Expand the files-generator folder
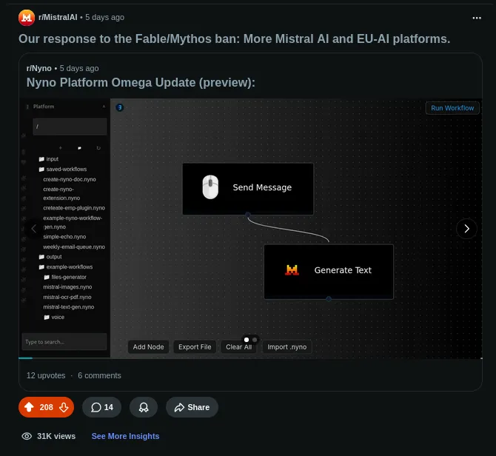The image size is (496, 456). point(65,277)
